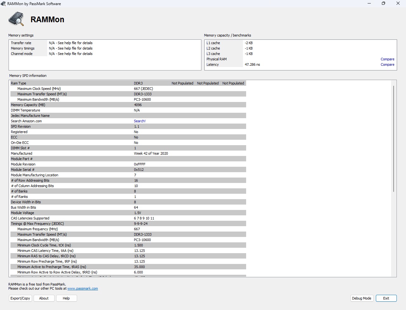
Task: Click the 9-9-9-24 timings value
Action: point(141,224)
